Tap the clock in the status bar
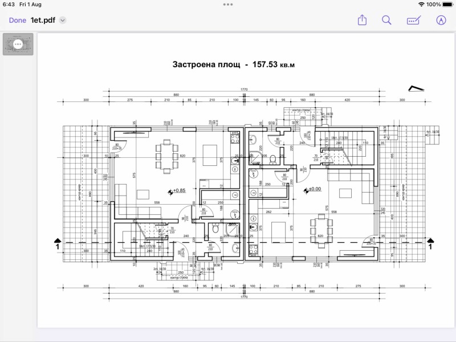Viewport: 456px width, 342px height. click(10, 5)
